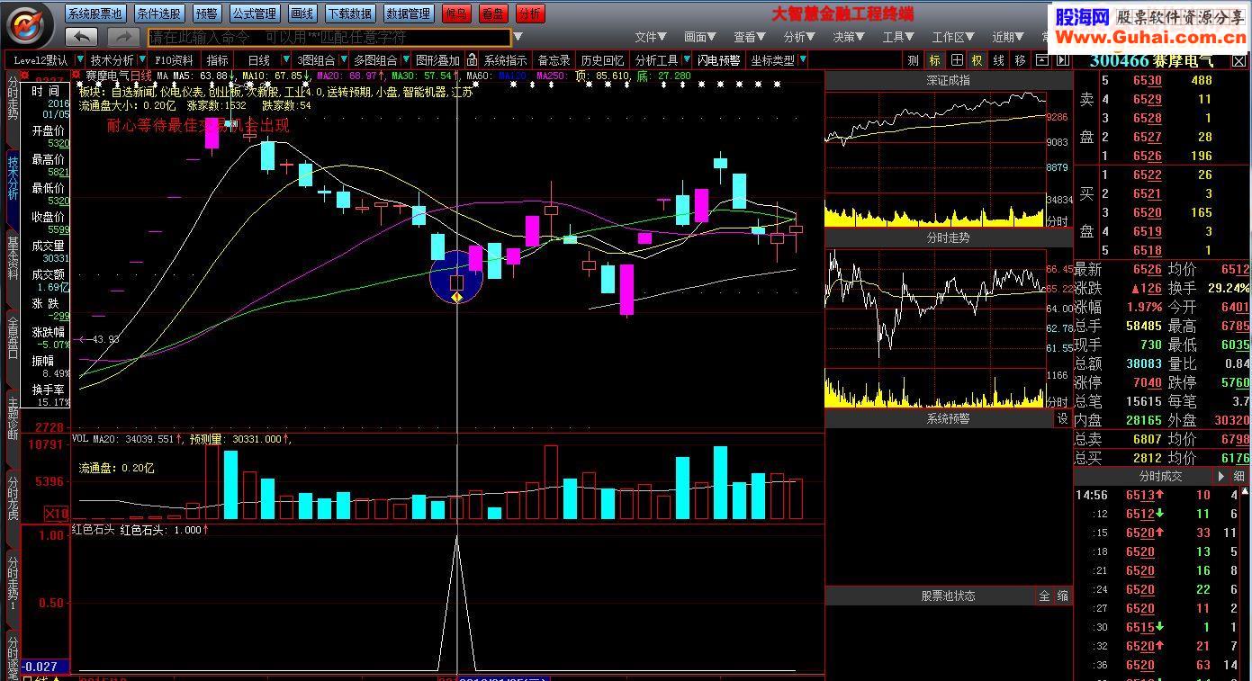Click the 测 measurement icon
Screen dimensions: 1252x681
(x=914, y=60)
